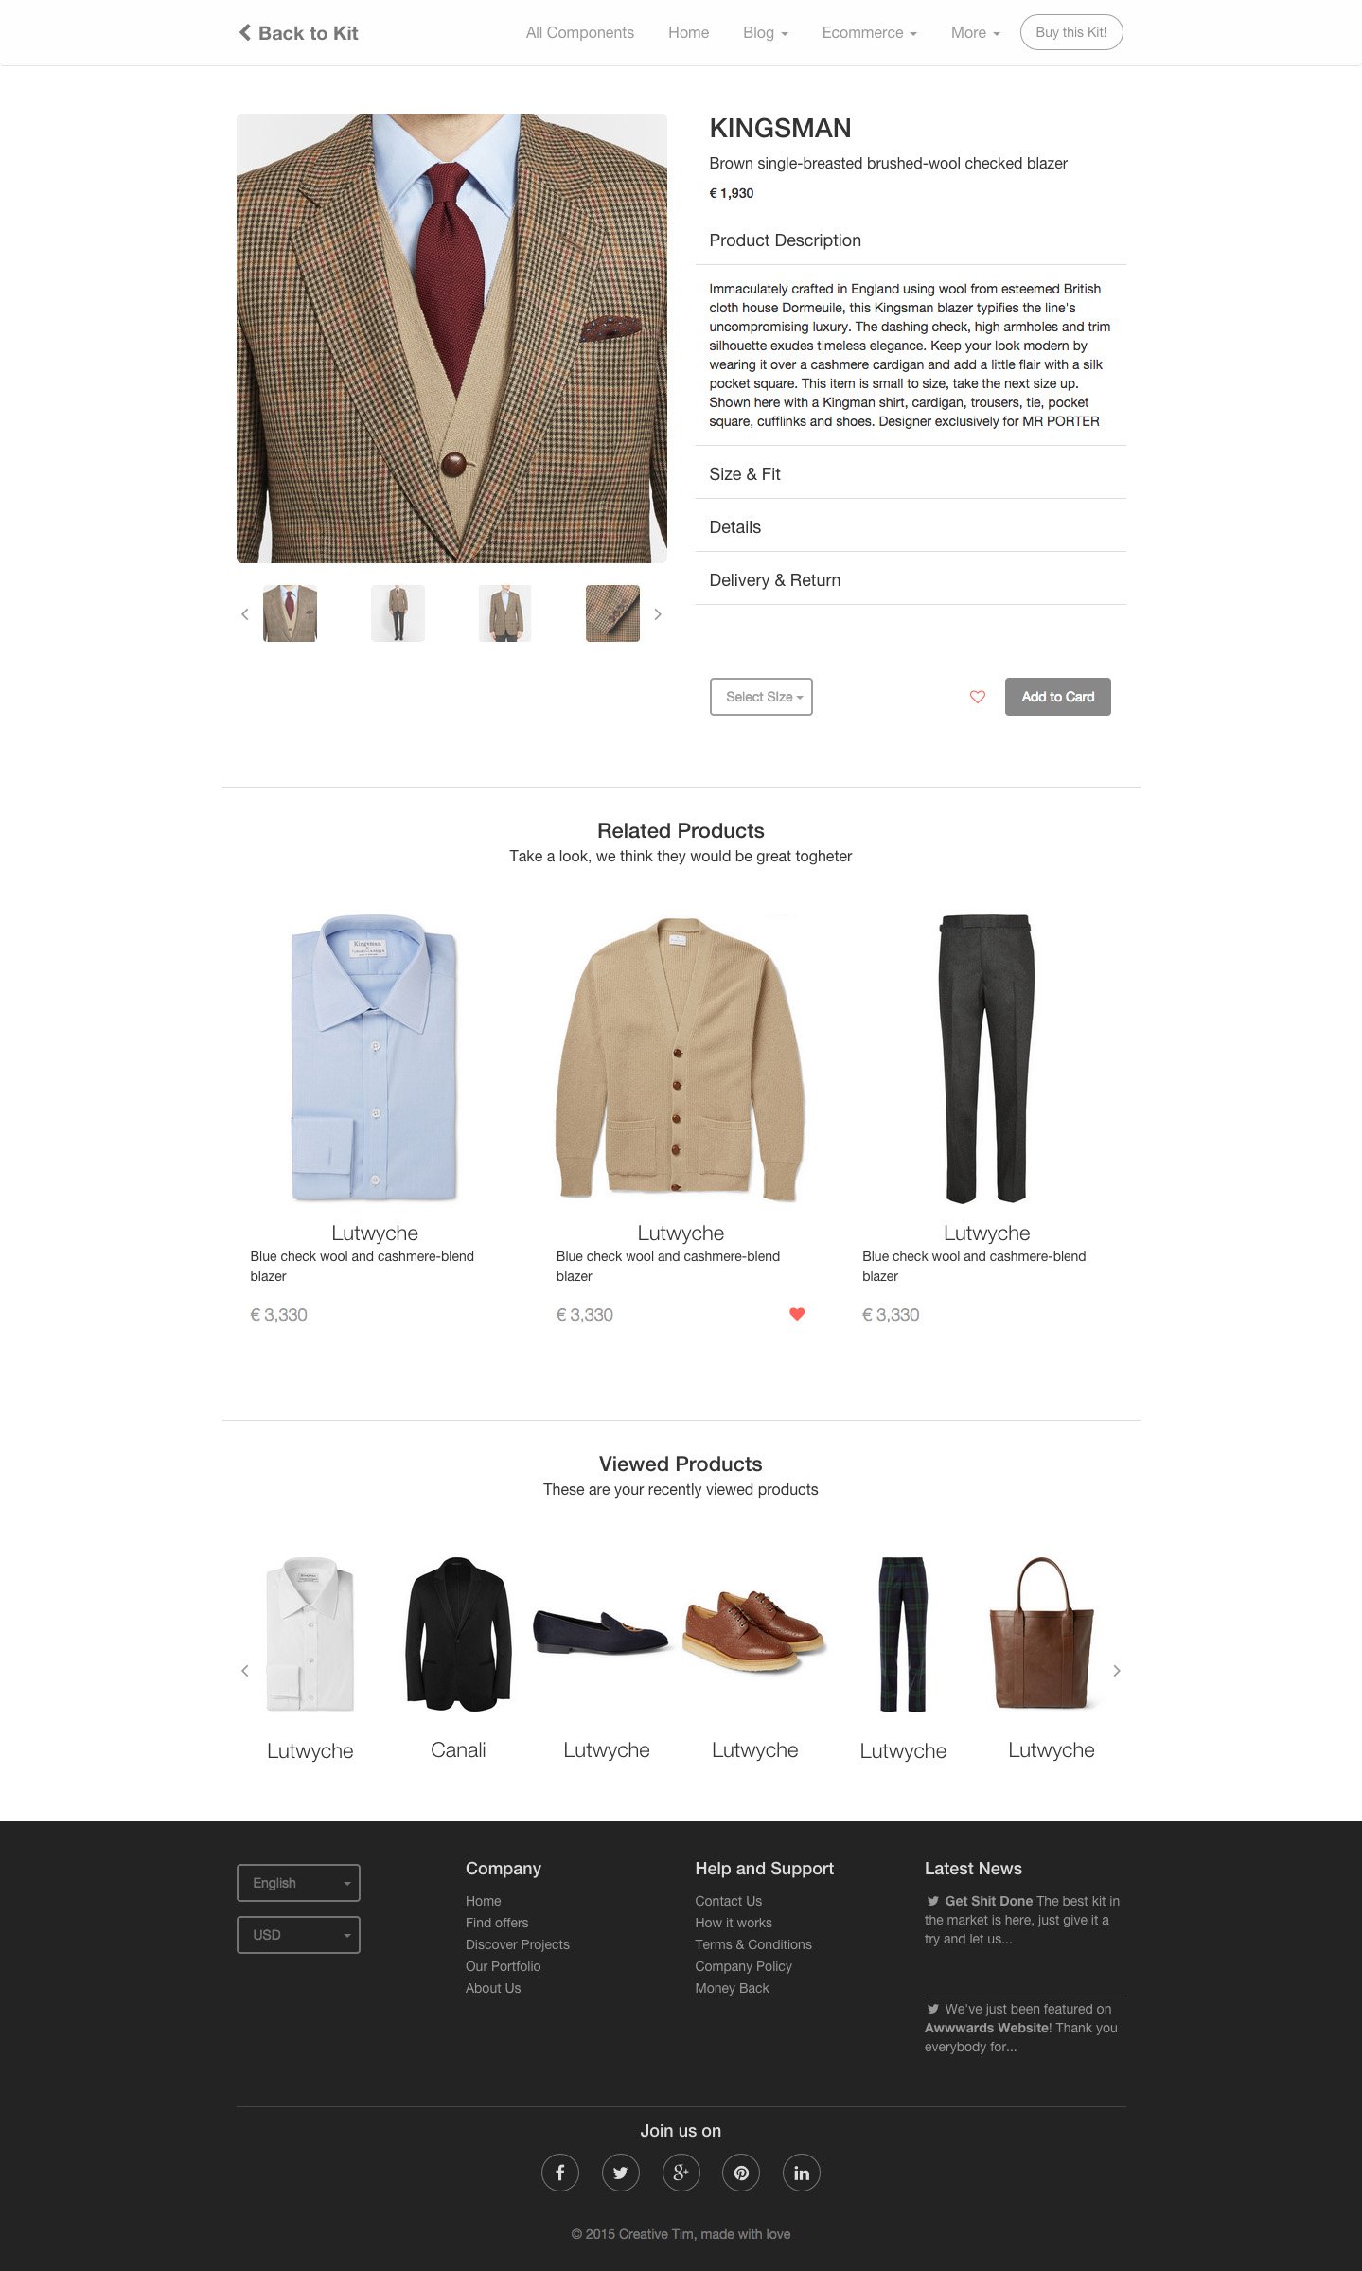The height and width of the screenshot is (2271, 1362).
Task: Expand the Size & Fit section
Action: coord(911,474)
